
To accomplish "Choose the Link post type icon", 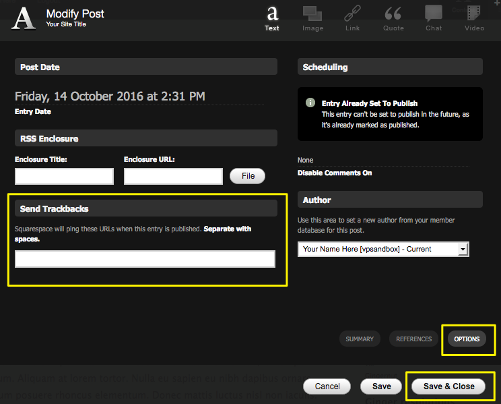I will tap(353, 14).
